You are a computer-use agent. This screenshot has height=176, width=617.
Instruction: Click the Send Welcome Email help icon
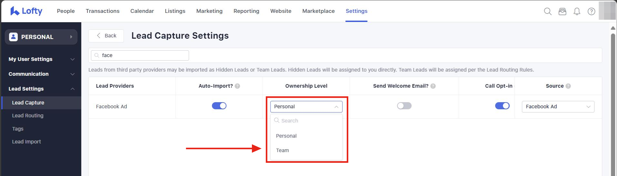pyautogui.click(x=433, y=86)
